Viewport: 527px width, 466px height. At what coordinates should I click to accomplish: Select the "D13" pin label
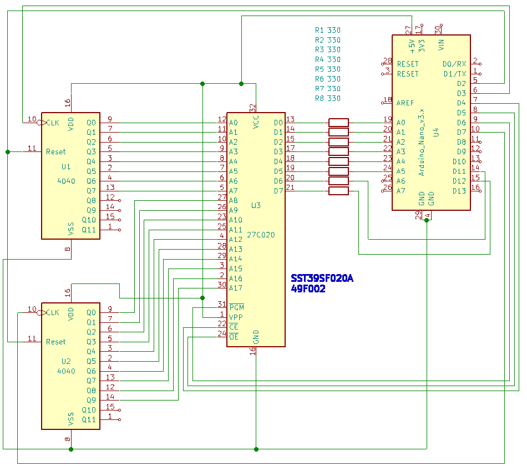pyautogui.click(x=459, y=191)
